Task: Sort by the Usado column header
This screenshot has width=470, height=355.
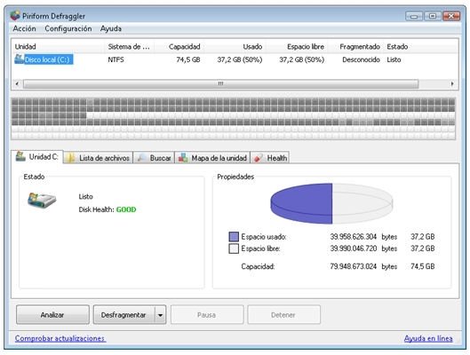Action: pyautogui.click(x=235, y=47)
